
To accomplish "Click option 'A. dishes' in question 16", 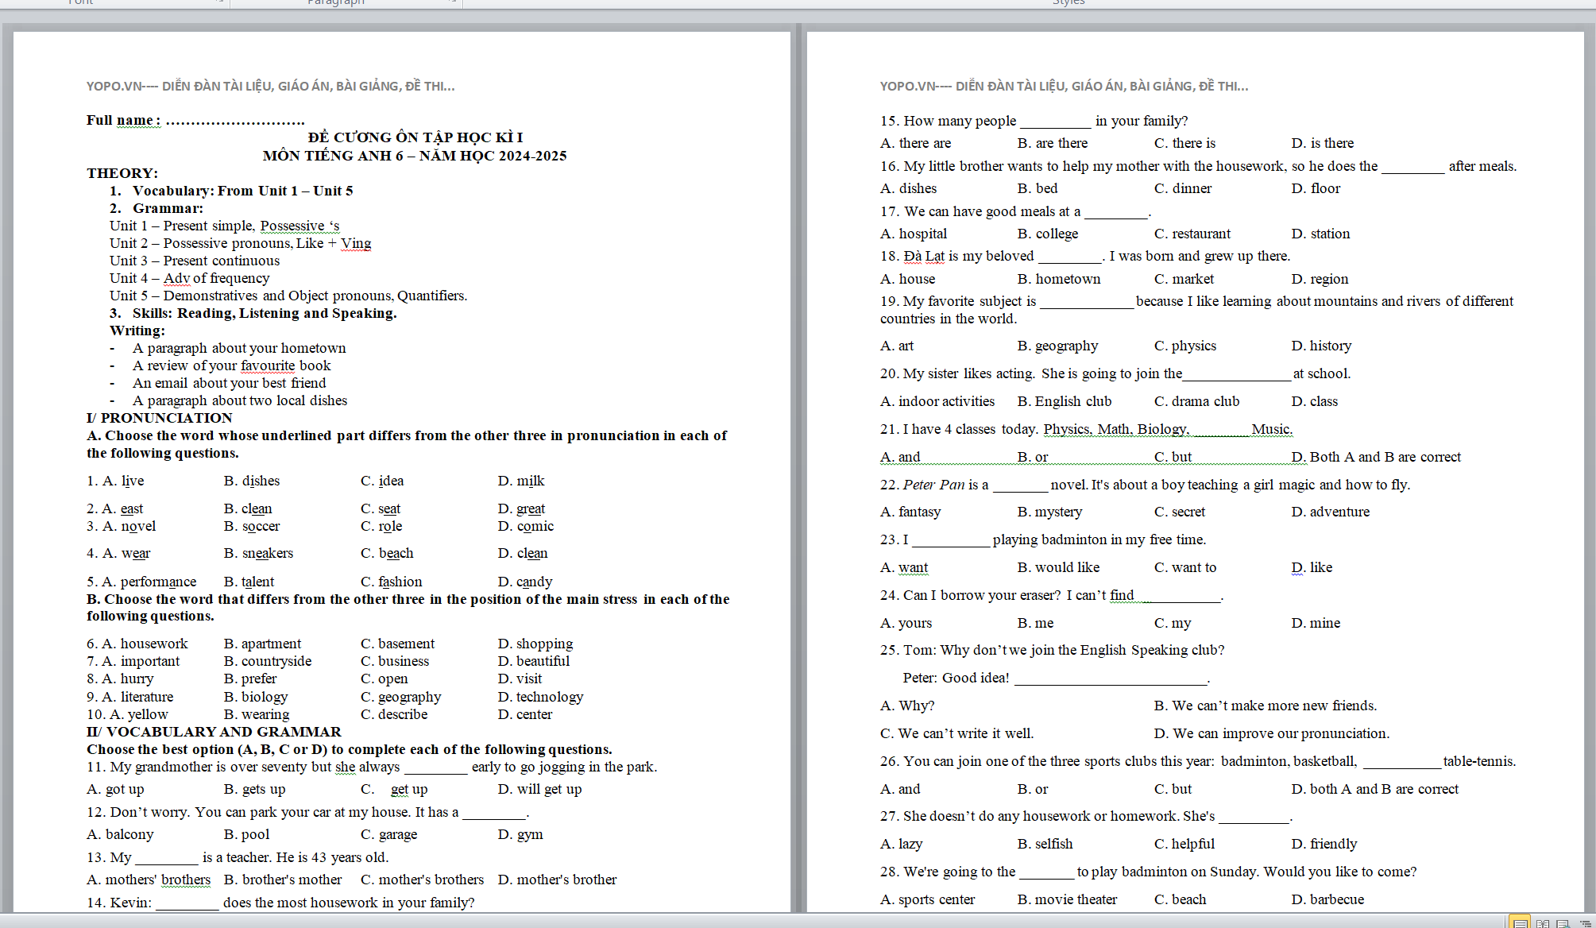I will point(908,188).
